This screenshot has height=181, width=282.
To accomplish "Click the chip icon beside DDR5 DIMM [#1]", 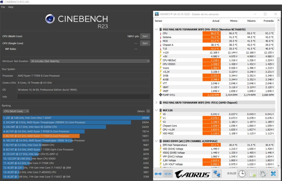I will [161, 141].
